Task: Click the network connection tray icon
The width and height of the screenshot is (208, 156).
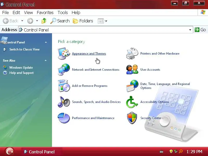Action: point(176,151)
